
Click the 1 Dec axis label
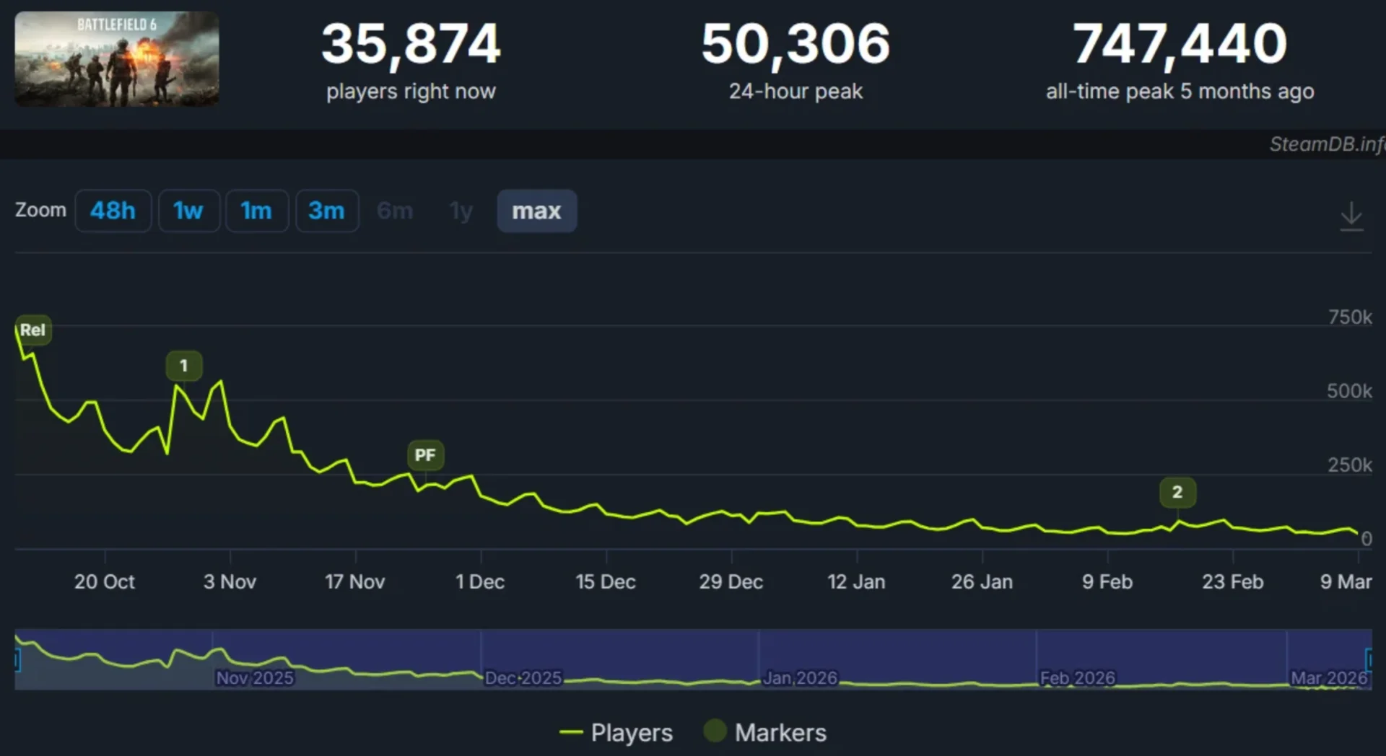[480, 581]
